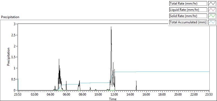Click the Liquid Rate red plot sample icon
Screen dimensions: 217x101
212,10
